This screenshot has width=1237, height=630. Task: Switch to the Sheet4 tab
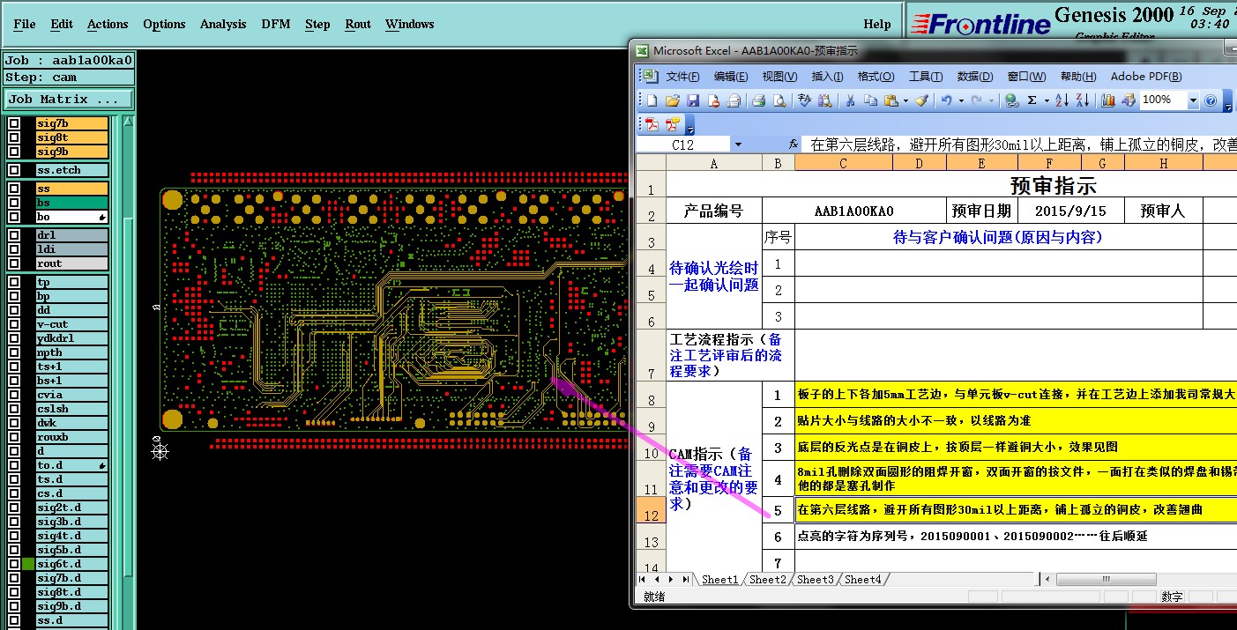coord(862,579)
